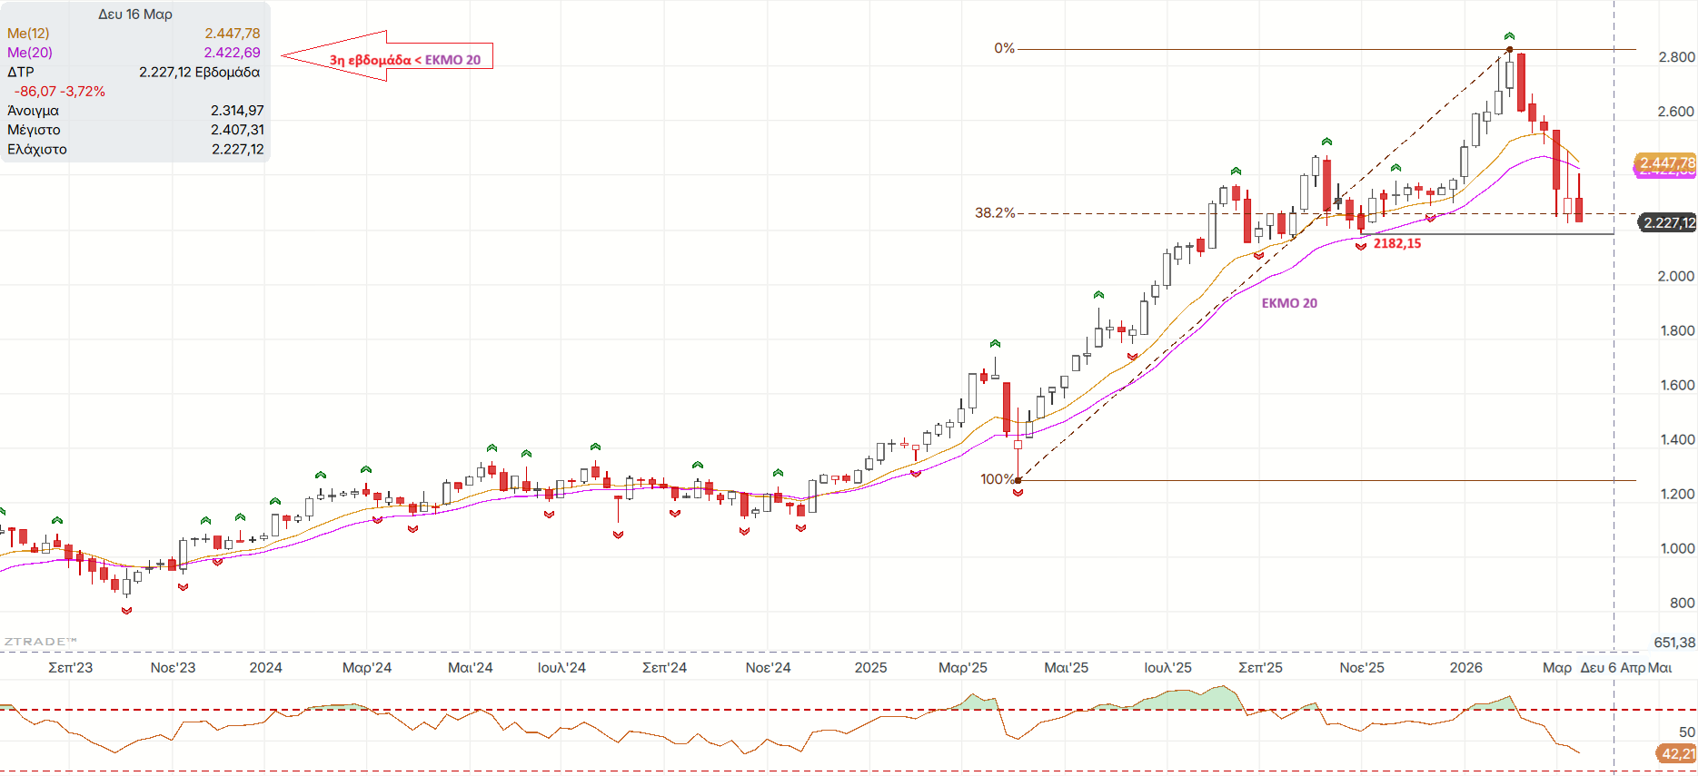Select the 38.2% Fibonacci level label
This screenshot has height=776, width=1698.
(x=994, y=213)
